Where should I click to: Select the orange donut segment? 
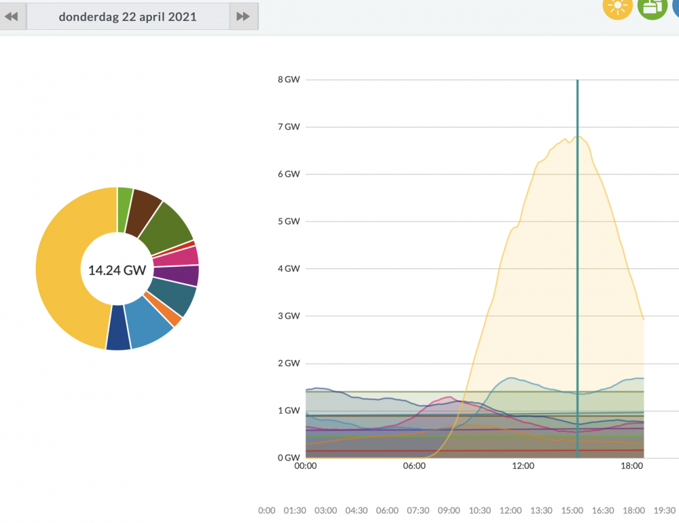point(163,309)
